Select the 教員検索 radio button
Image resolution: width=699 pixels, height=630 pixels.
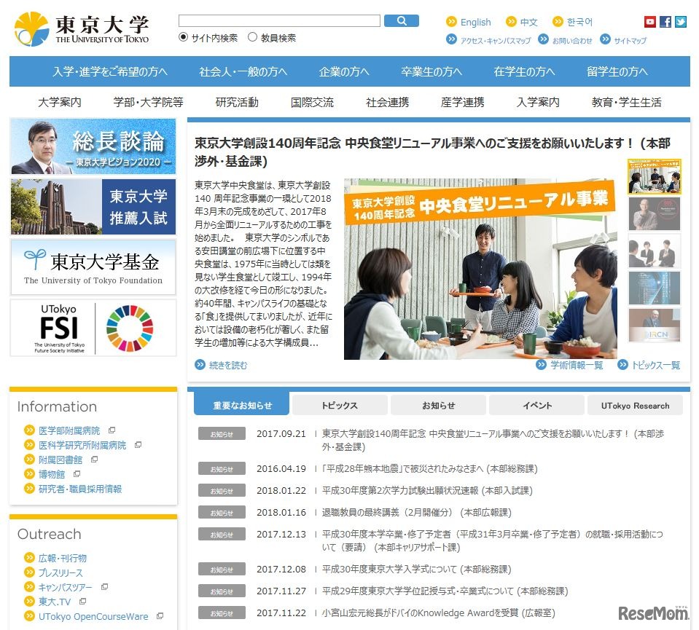pyautogui.click(x=252, y=37)
